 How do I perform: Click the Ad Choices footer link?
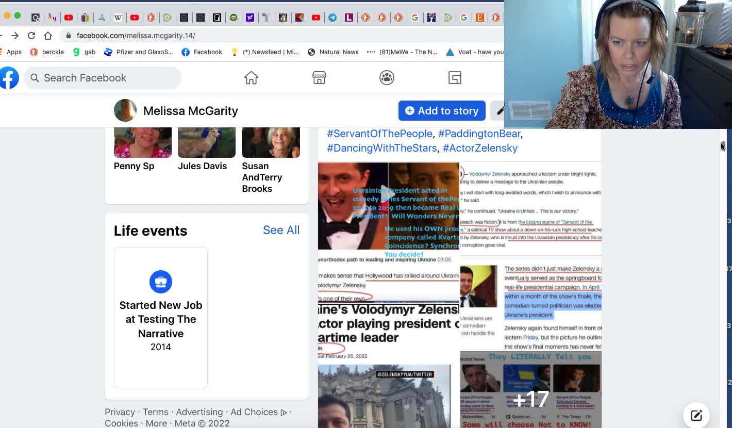(x=259, y=412)
